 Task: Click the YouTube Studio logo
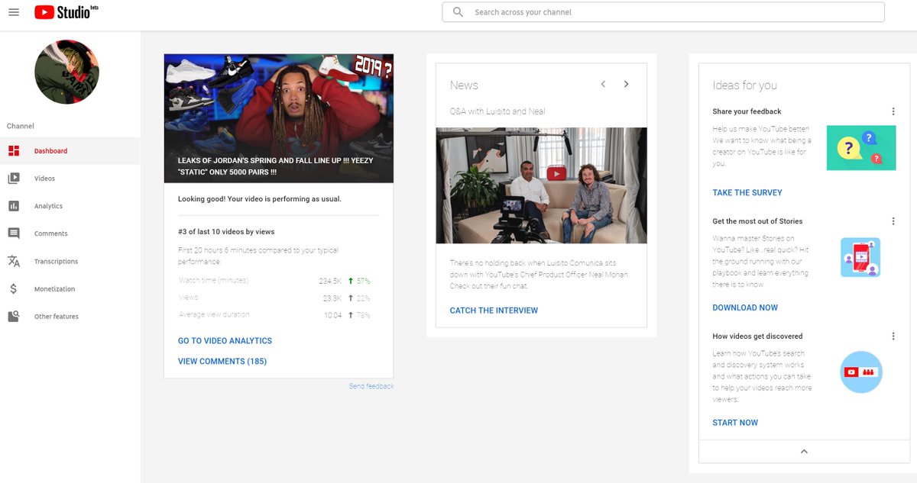click(66, 12)
